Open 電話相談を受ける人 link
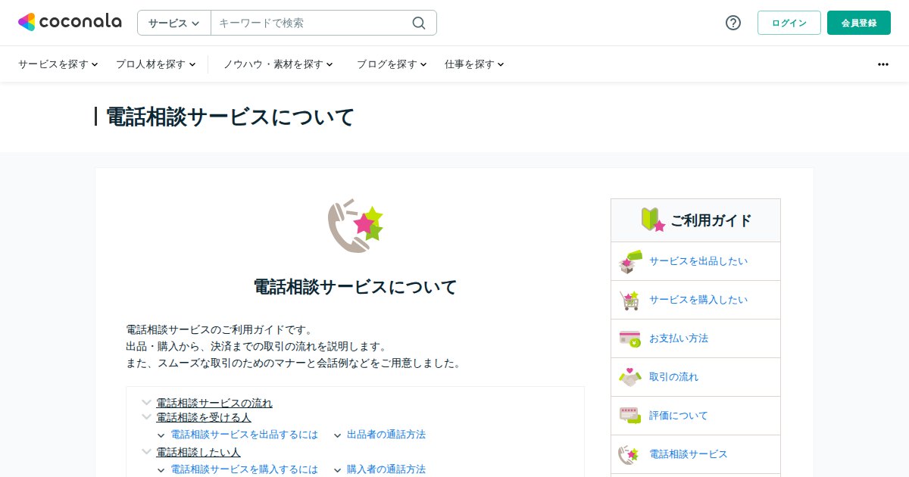Image resolution: width=909 pixels, height=477 pixels. click(x=204, y=417)
